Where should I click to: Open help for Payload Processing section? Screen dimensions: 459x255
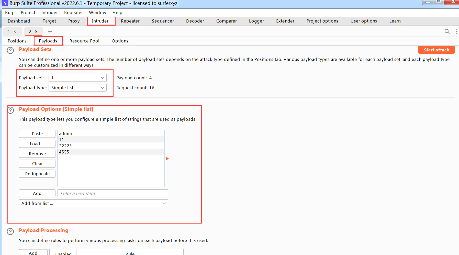tap(10, 231)
